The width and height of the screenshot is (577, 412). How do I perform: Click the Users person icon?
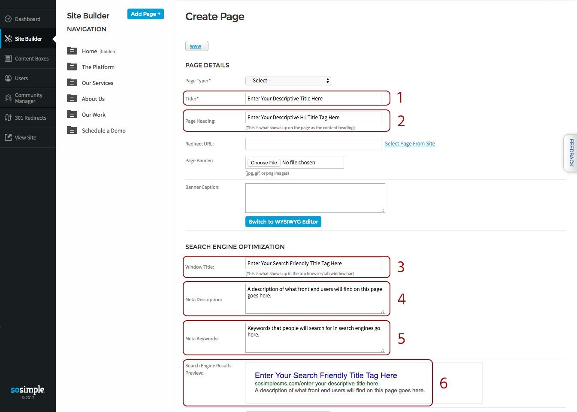(x=8, y=78)
